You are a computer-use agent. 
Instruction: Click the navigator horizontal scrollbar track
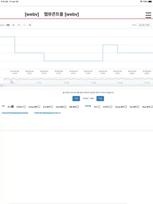click(78, 86)
